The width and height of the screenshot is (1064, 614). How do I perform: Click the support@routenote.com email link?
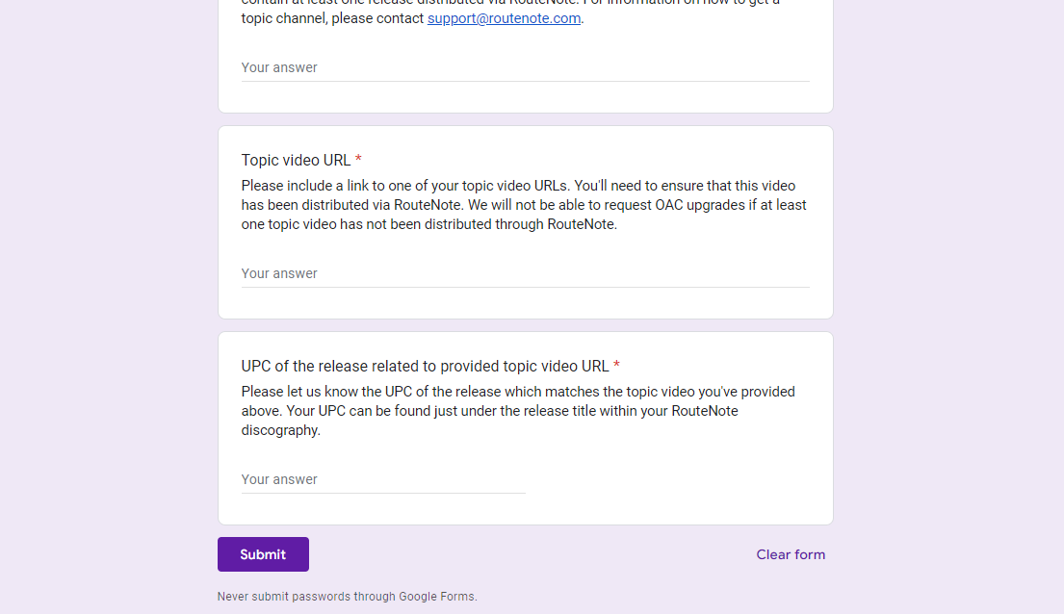(x=504, y=18)
